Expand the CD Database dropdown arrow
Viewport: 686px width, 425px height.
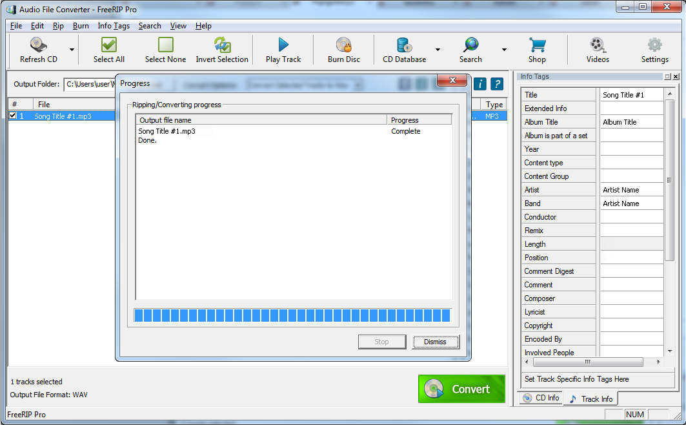438,50
